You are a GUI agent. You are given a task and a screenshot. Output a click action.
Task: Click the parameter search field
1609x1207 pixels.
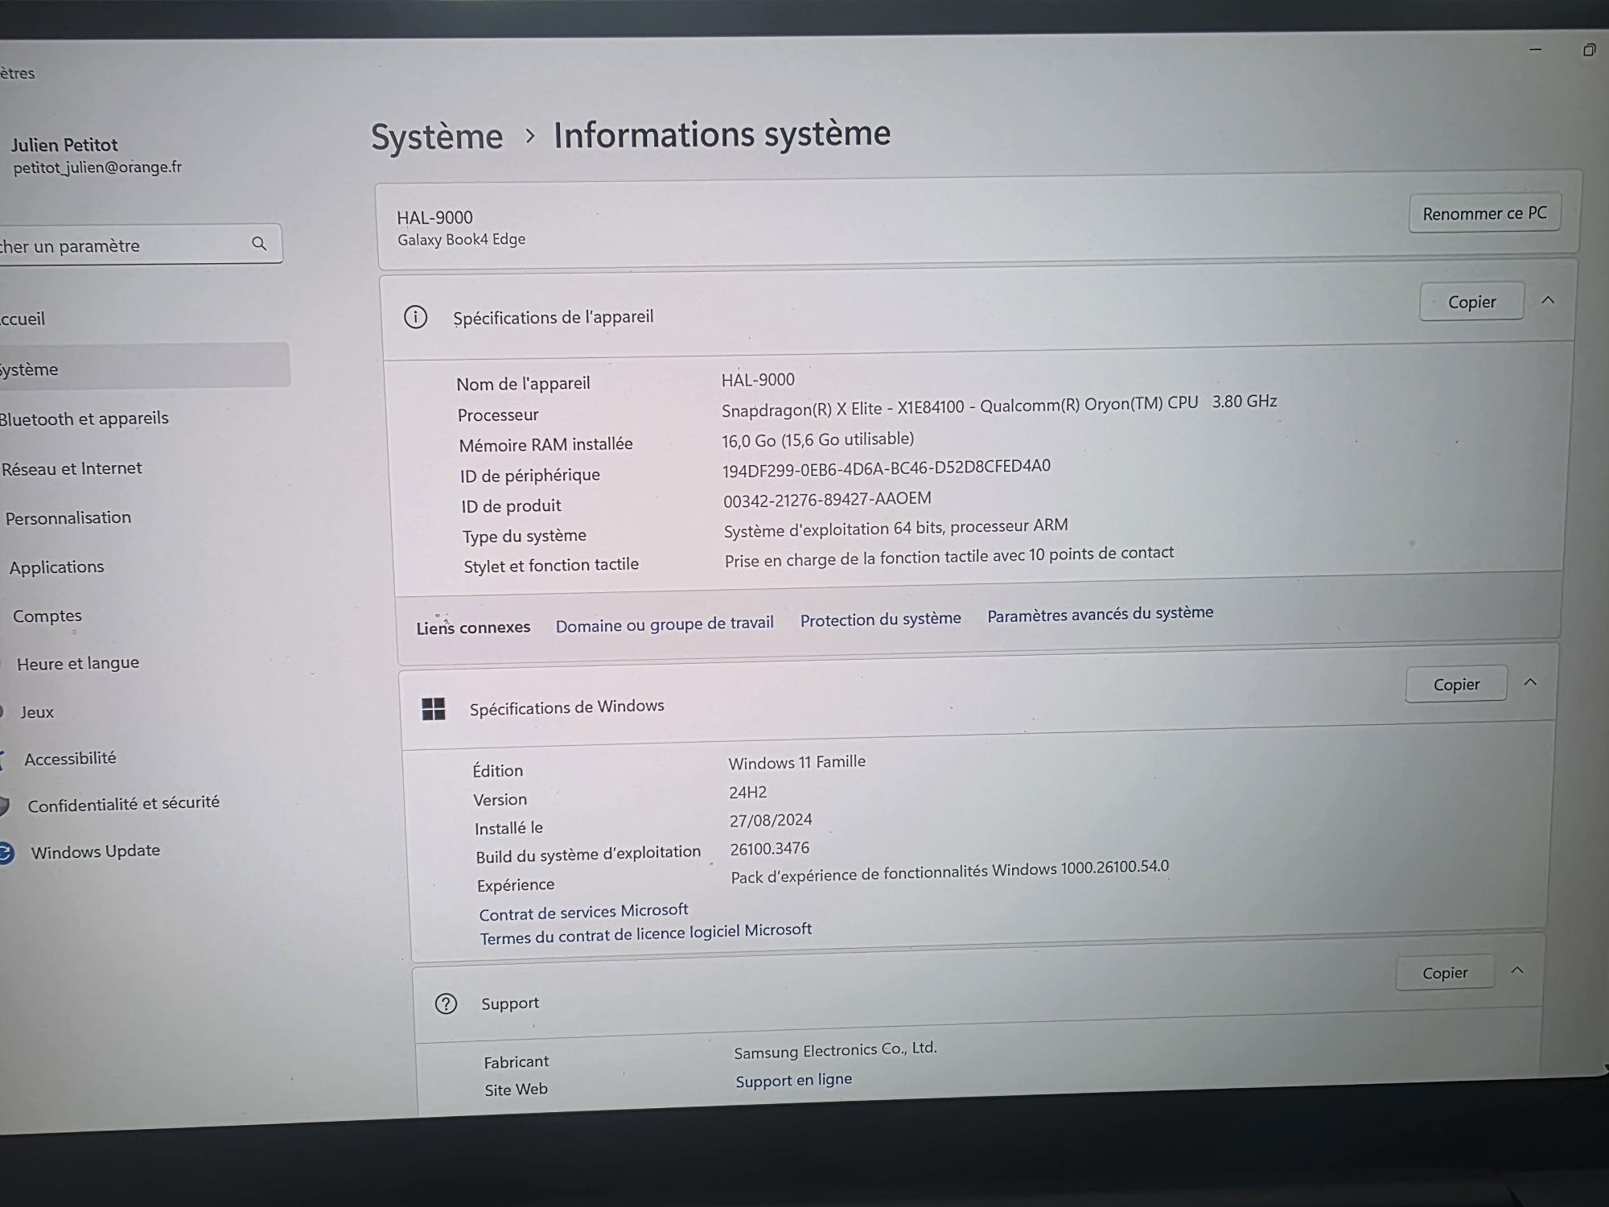click(x=141, y=244)
